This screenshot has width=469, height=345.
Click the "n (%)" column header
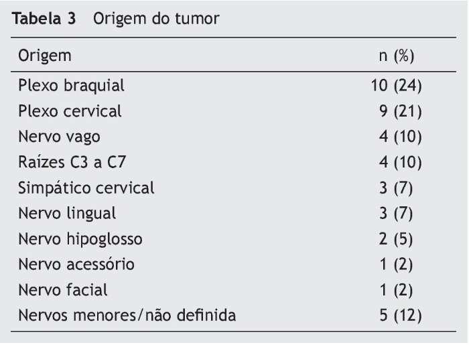coord(396,56)
